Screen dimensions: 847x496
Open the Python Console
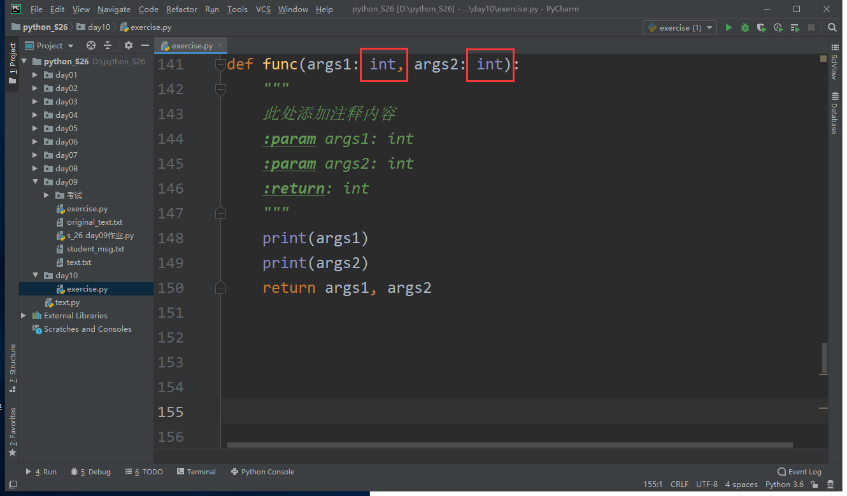click(x=262, y=472)
